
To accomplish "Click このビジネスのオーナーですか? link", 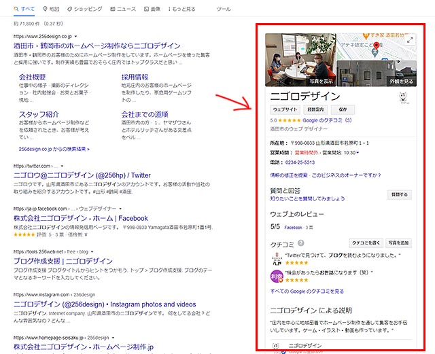I will coord(346,175).
